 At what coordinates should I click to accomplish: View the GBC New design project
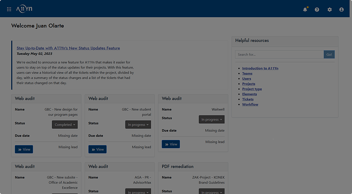point(24,149)
